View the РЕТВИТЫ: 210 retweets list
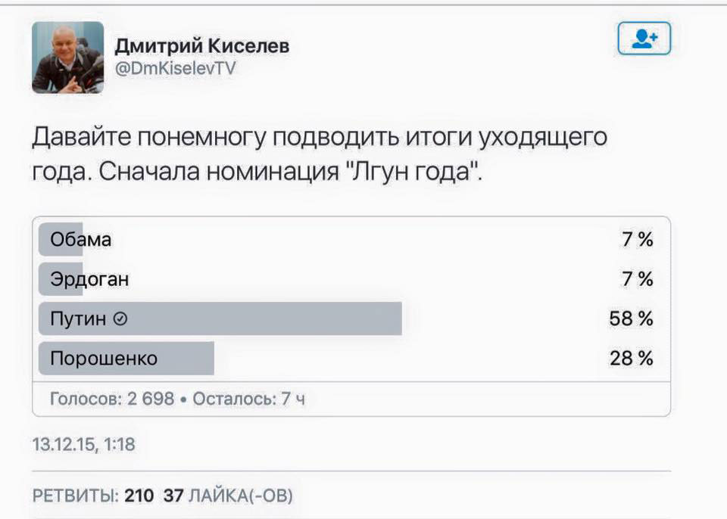This screenshot has width=727, height=519. [x=93, y=496]
